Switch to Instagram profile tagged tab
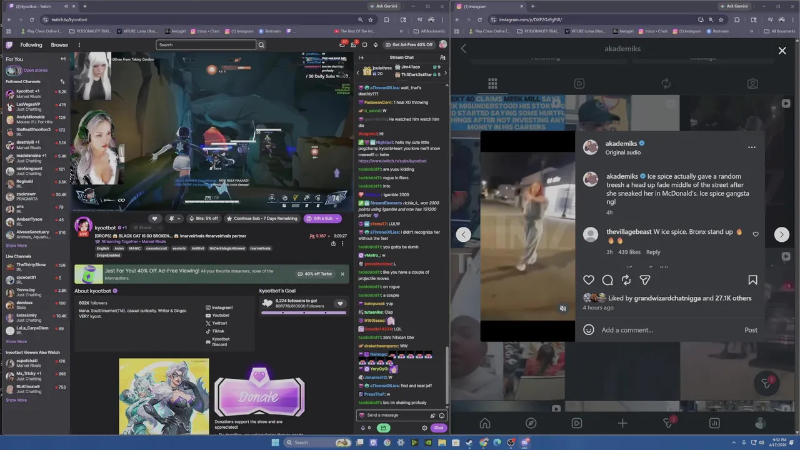 click(x=752, y=83)
